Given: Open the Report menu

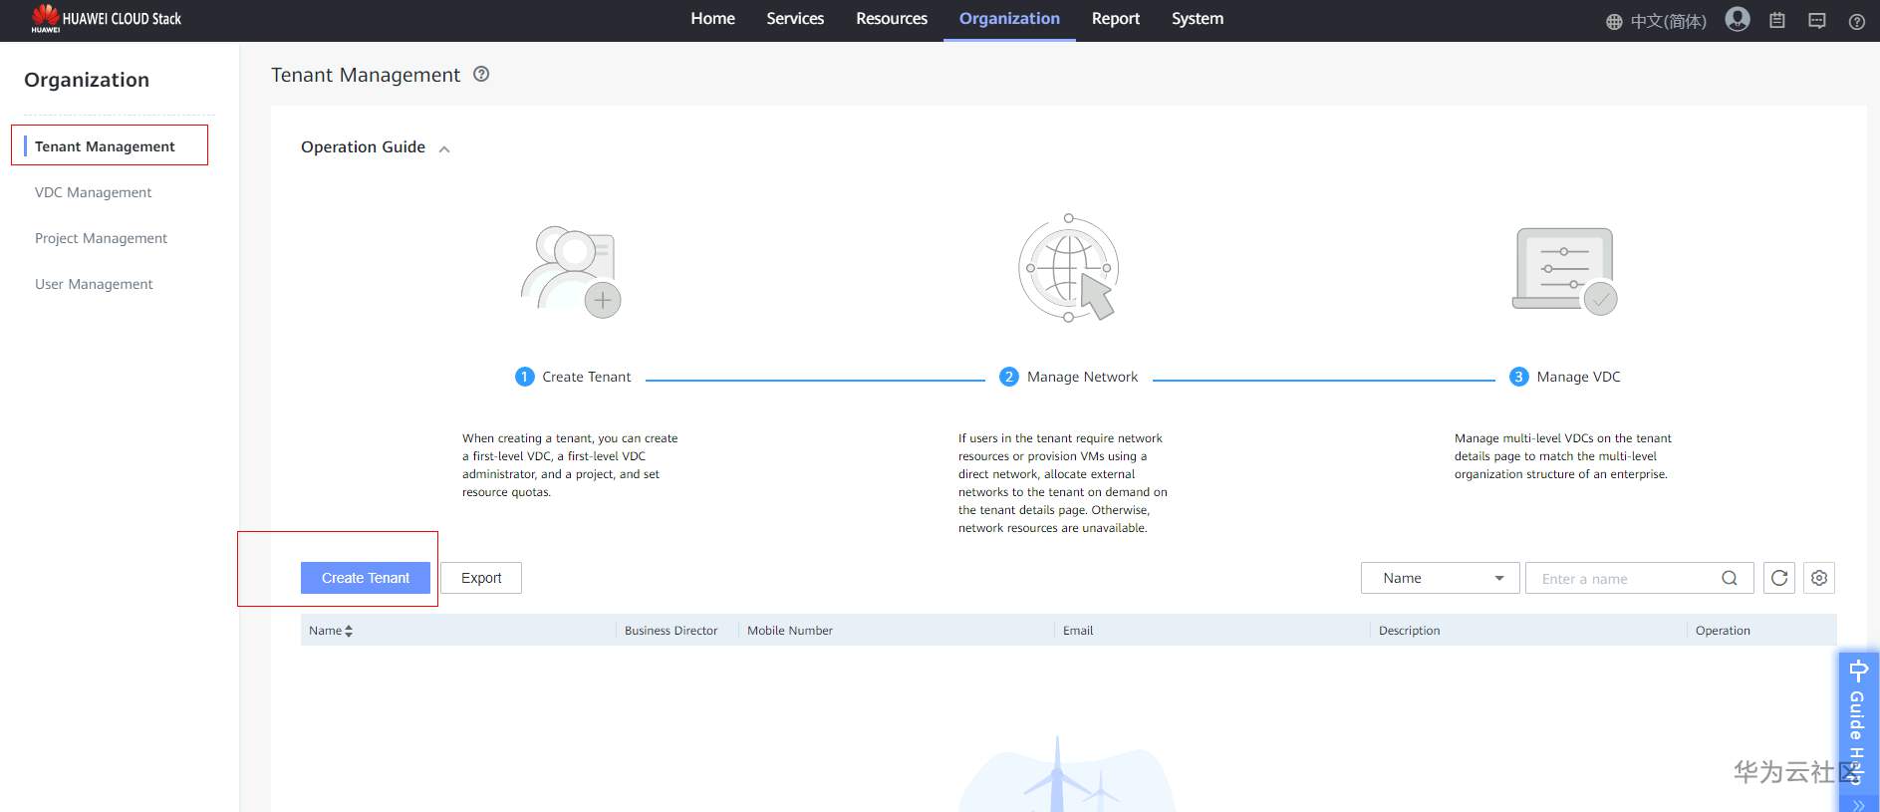Looking at the screenshot, I should pos(1116,19).
